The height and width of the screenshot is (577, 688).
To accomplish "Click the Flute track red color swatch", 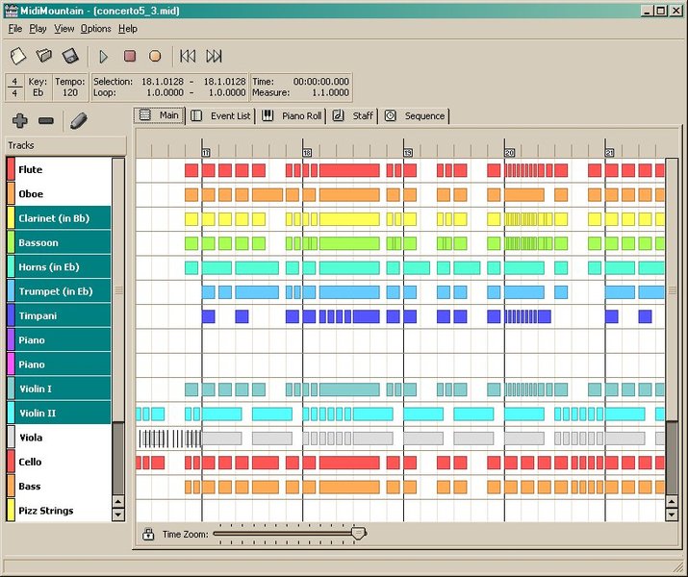I will (x=11, y=169).
